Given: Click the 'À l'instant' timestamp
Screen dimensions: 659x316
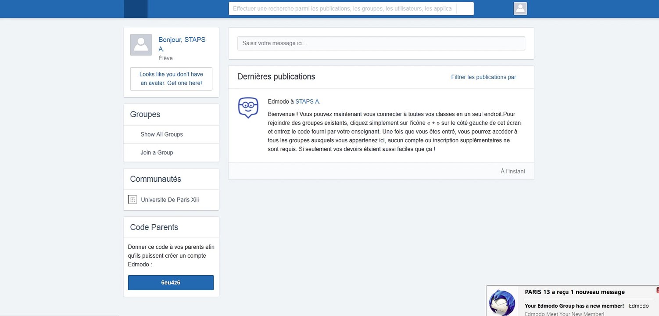Looking at the screenshot, I should [x=512, y=171].
